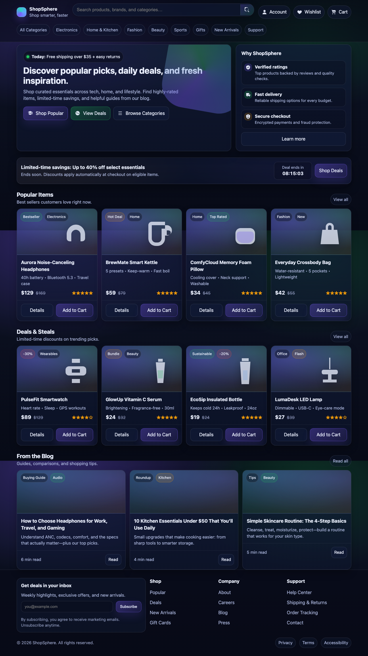Open Browse Categories from the hero section
The image size is (368, 656).
tap(141, 113)
